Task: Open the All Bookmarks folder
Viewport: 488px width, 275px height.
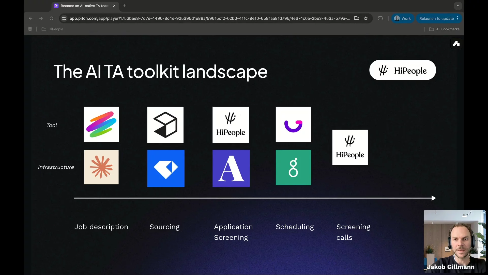Action: pyautogui.click(x=444, y=29)
